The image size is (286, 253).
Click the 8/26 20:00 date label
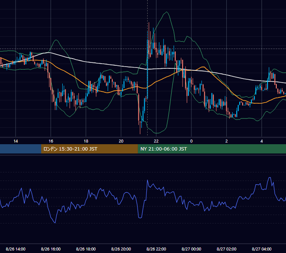pos(121,249)
